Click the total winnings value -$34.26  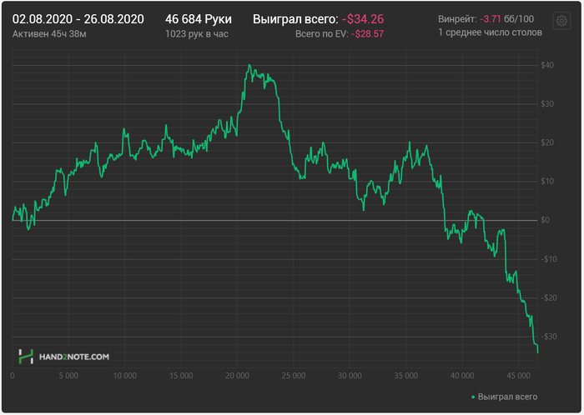tap(363, 19)
